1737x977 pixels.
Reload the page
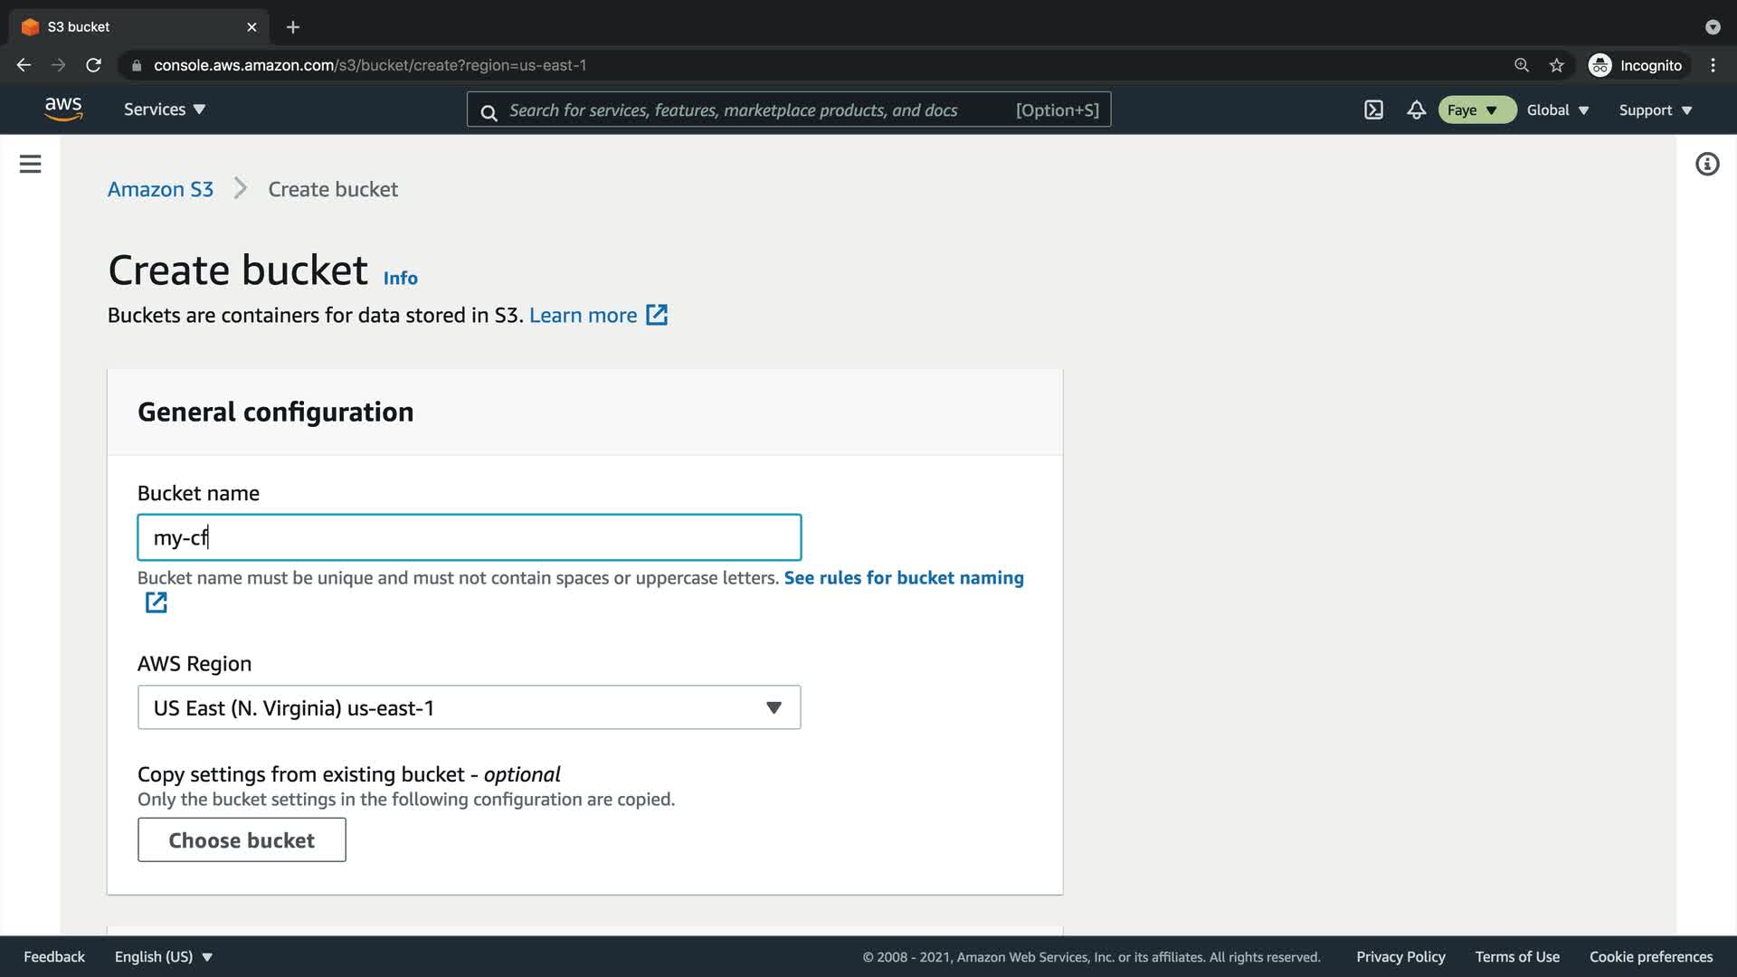click(93, 65)
